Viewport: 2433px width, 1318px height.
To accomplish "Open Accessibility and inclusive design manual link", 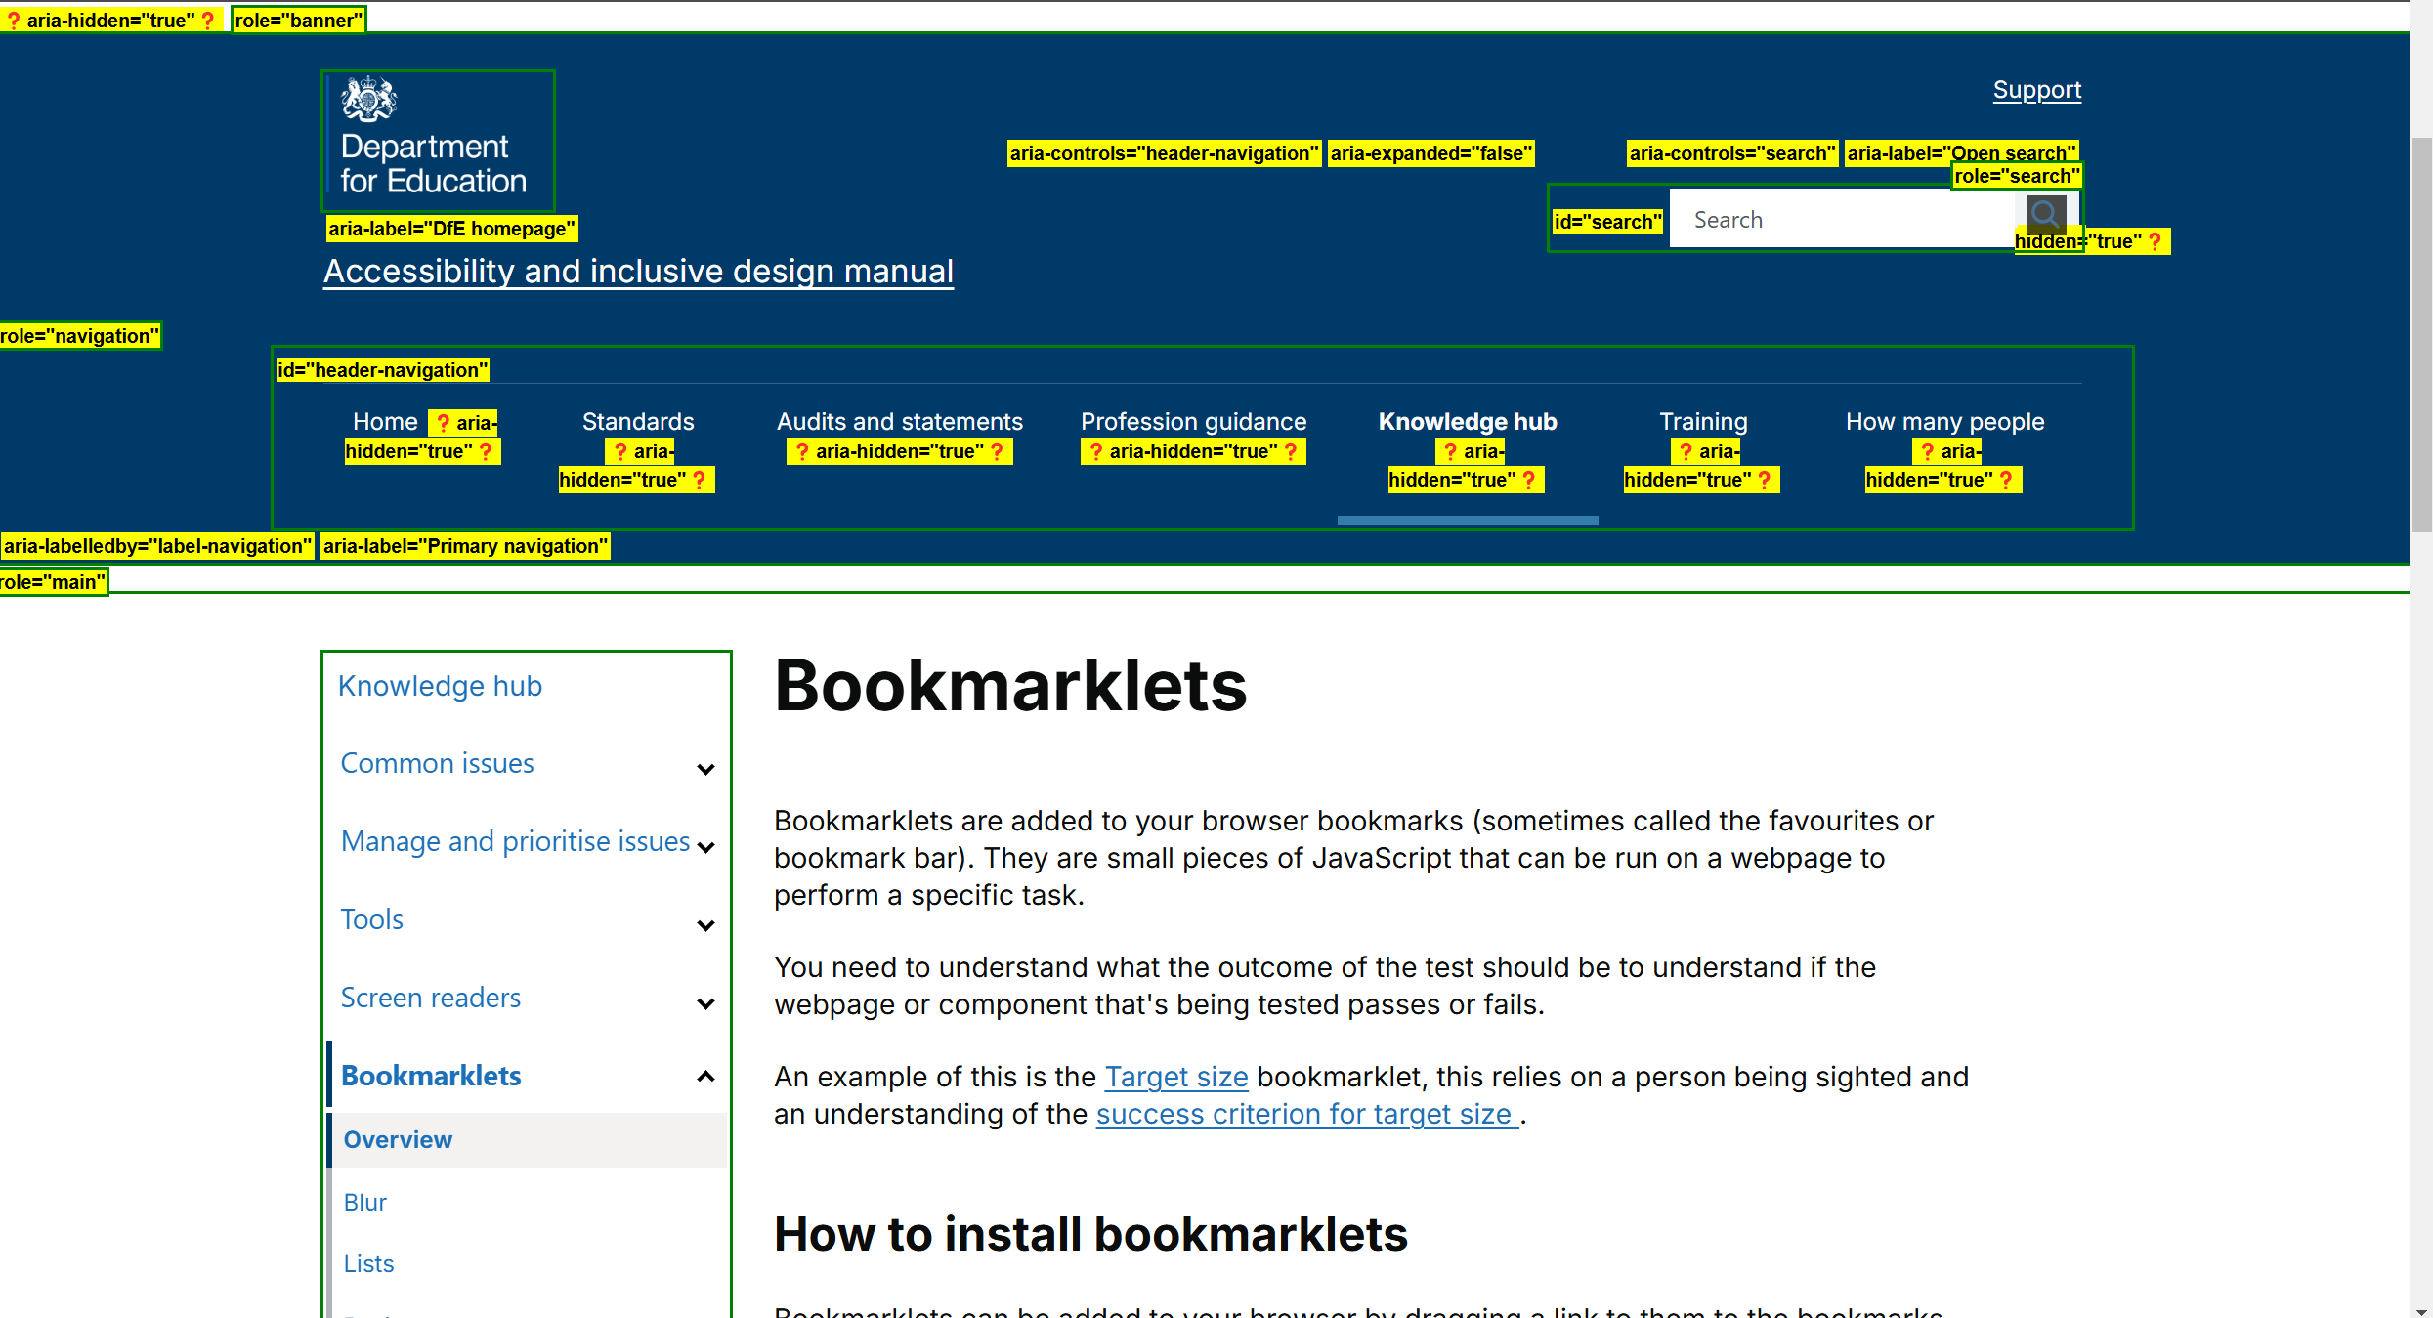I will (638, 272).
